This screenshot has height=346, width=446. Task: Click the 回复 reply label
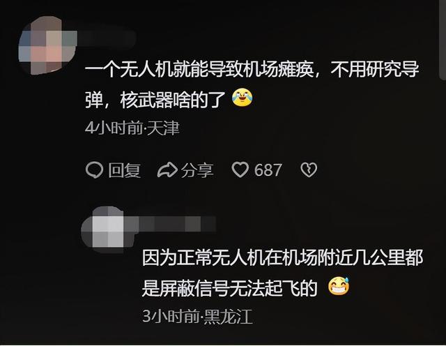[x=124, y=170]
